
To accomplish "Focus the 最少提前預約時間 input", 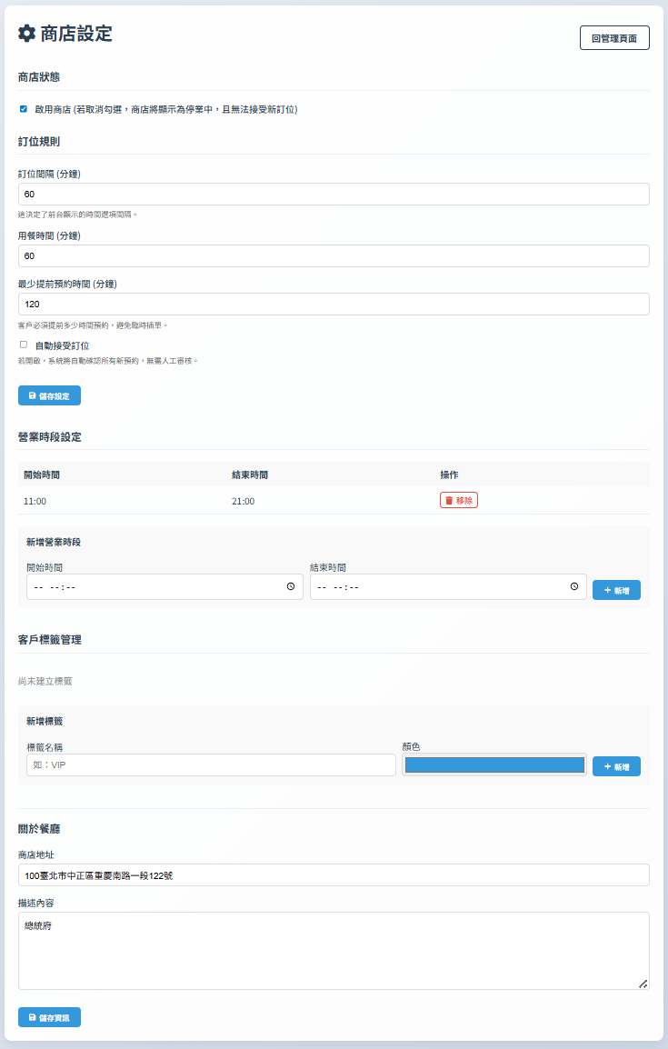I will point(334,304).
